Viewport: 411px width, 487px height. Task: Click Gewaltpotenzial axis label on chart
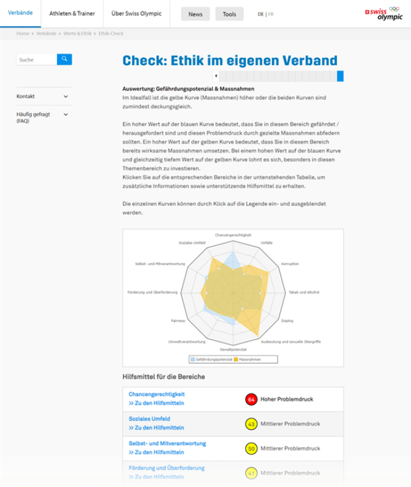[x=233, y=349]
